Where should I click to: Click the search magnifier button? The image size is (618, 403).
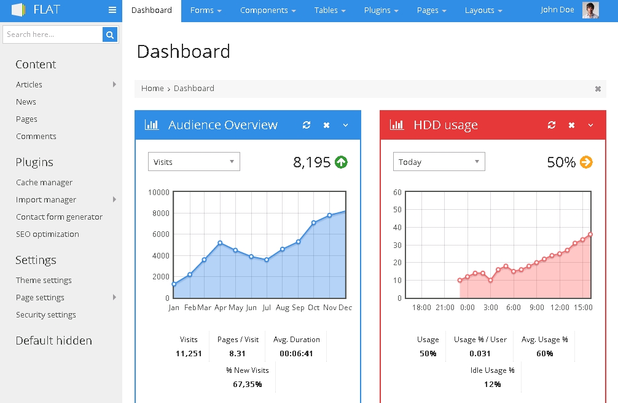110,35
